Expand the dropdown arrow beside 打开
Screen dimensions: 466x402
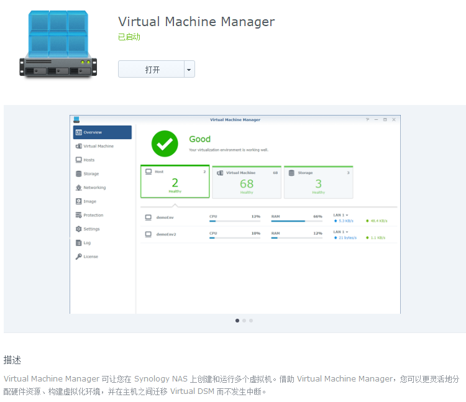click(189, 70)
